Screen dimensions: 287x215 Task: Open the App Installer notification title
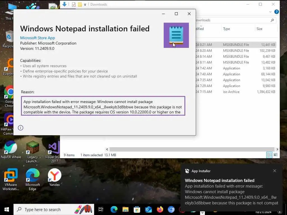[x=219, y=181]
